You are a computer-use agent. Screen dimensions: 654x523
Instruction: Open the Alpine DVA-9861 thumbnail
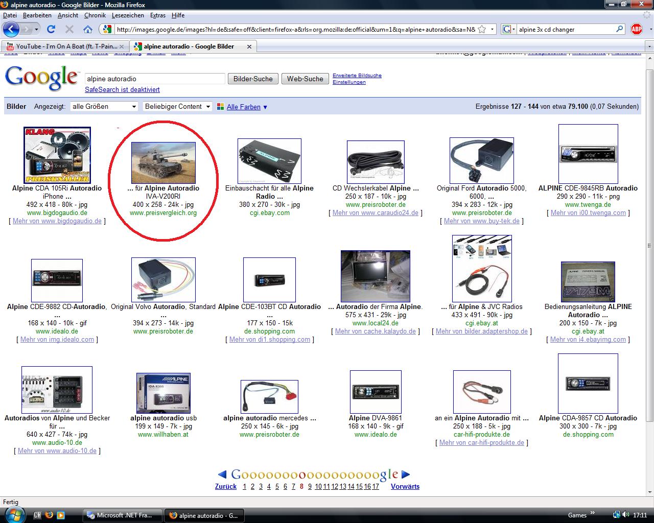click(x=376, y=392)
